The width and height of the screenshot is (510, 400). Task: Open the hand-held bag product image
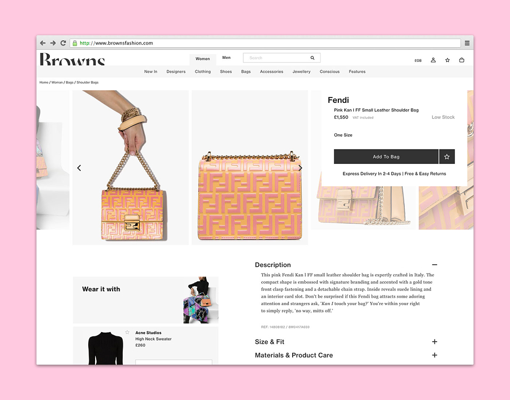(131, 168)
